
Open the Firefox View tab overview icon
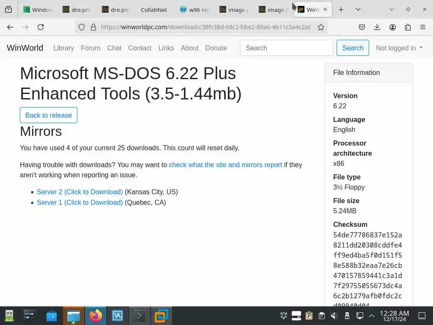pyautogui.click(x=8, y=10)
